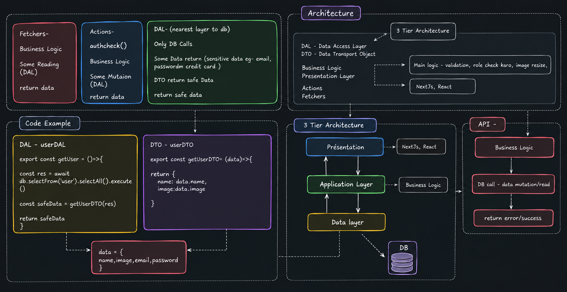Select the API - label box
This screenshot has height=292, width=567.
point(487,124)
